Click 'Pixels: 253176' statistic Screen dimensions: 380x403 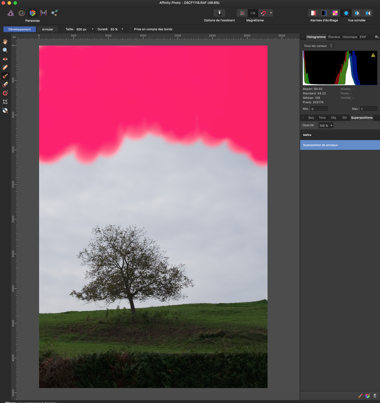point(313,102)
